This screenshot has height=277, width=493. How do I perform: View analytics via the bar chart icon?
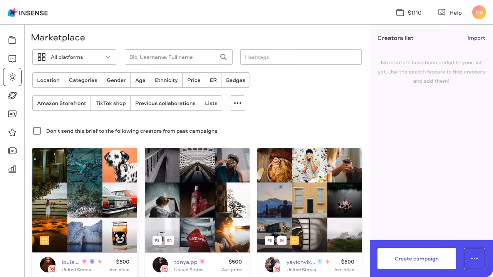point(12,169)
